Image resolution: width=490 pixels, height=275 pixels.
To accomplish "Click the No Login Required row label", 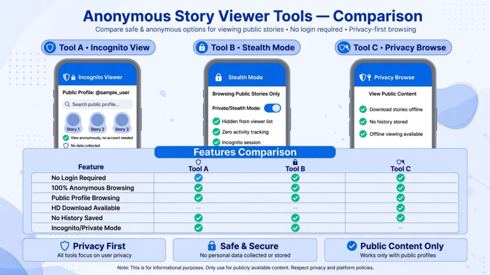I will point(78,178).
